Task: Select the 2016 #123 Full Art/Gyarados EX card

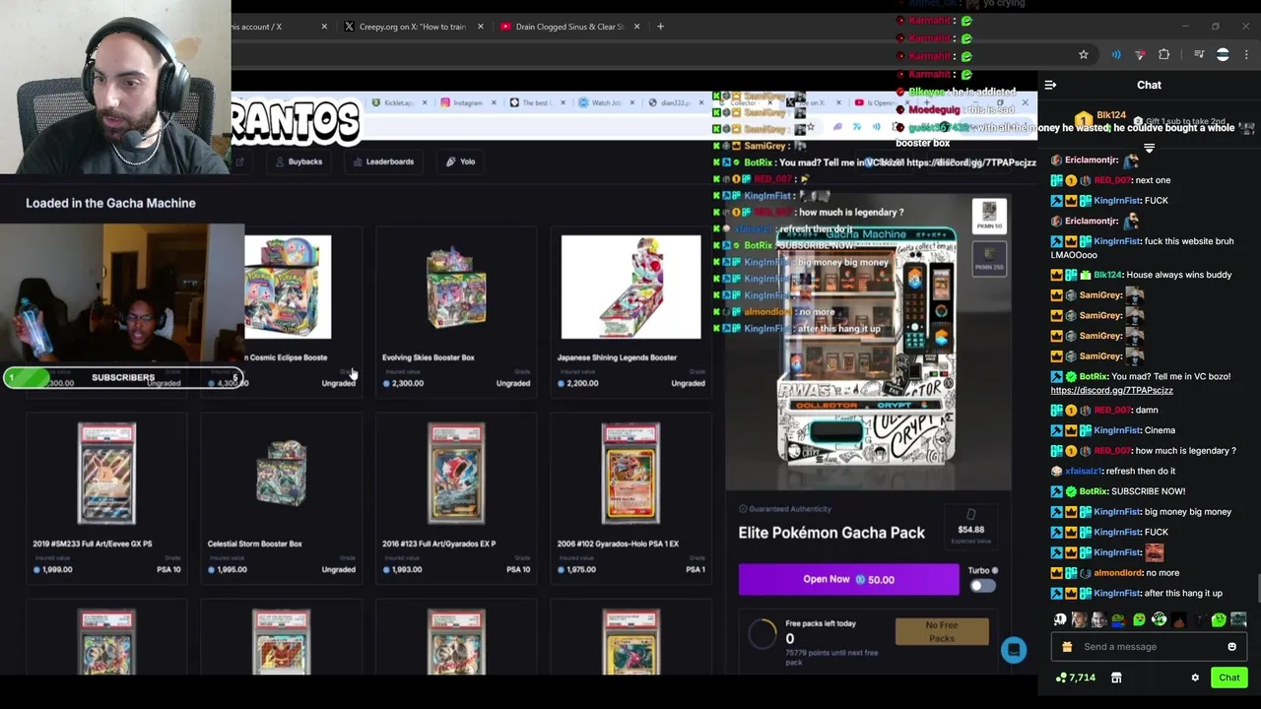Action: [x=455, y=497]
